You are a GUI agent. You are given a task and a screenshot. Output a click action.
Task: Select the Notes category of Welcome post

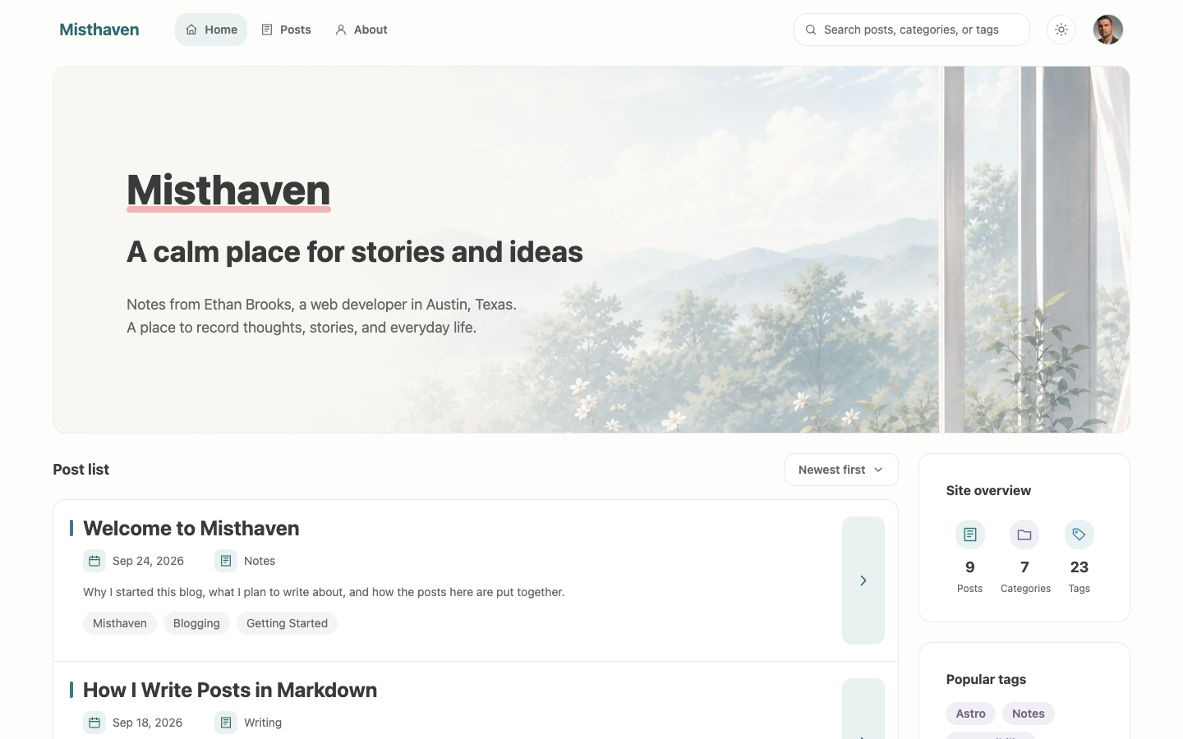(x=260, y=561)
